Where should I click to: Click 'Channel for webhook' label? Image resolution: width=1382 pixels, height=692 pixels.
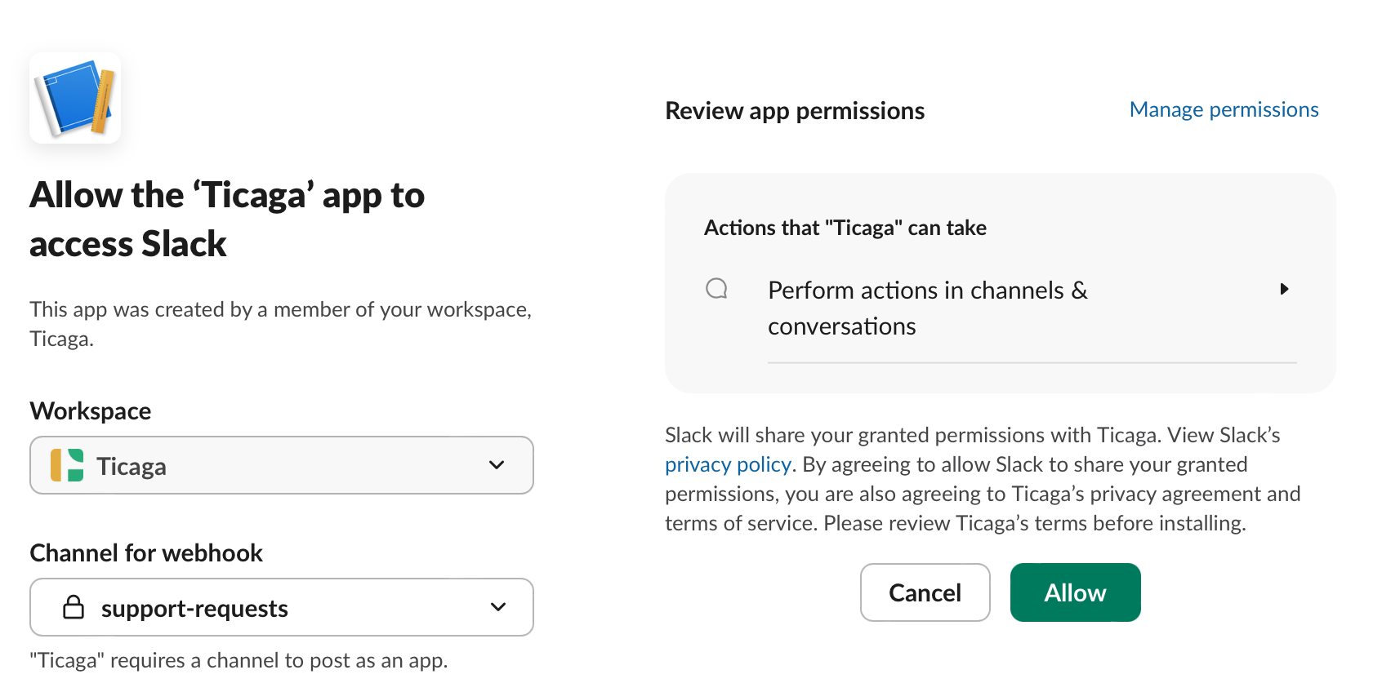146,553
